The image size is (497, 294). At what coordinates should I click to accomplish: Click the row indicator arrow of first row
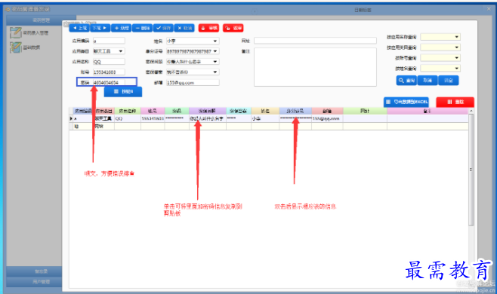(71, 118)
